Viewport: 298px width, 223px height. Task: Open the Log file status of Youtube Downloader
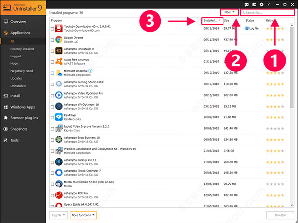tap(252, 28)
